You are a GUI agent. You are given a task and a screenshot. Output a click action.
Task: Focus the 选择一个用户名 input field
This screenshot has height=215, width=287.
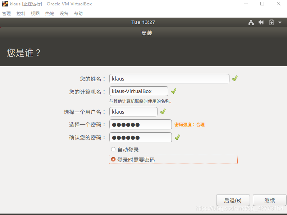[133, 111]
